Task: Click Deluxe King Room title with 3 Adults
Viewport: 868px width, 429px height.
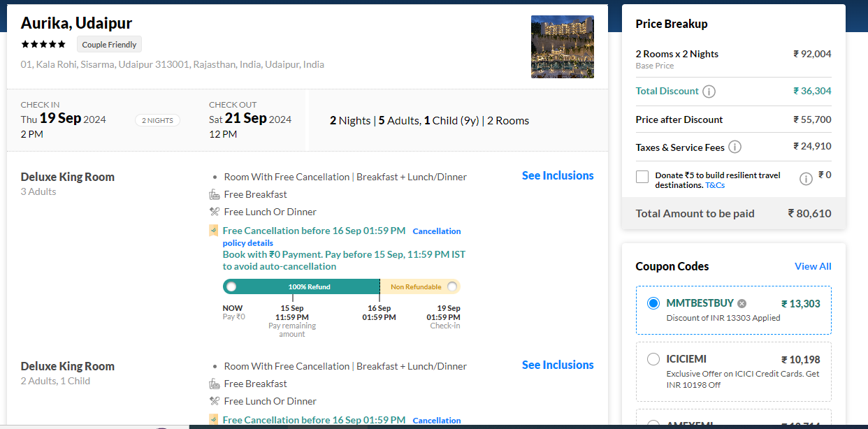Action: pos(68,177)
